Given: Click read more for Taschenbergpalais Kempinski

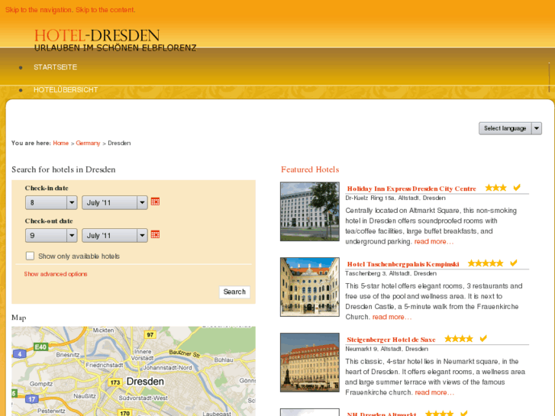Looking at the screenshot, I should pos(392,317).
